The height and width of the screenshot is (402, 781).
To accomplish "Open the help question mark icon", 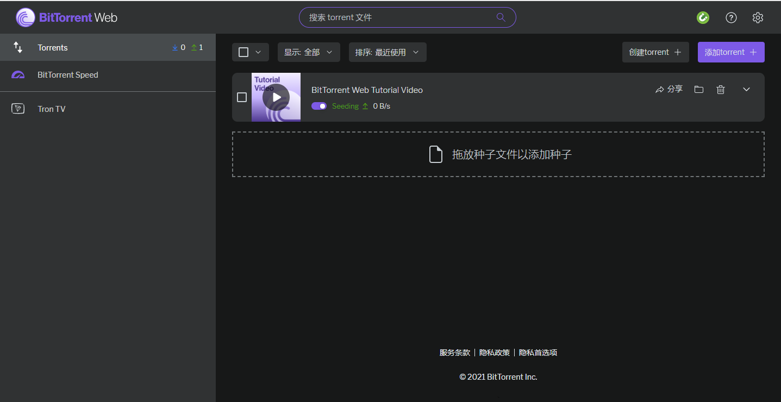I will (731, 17).
